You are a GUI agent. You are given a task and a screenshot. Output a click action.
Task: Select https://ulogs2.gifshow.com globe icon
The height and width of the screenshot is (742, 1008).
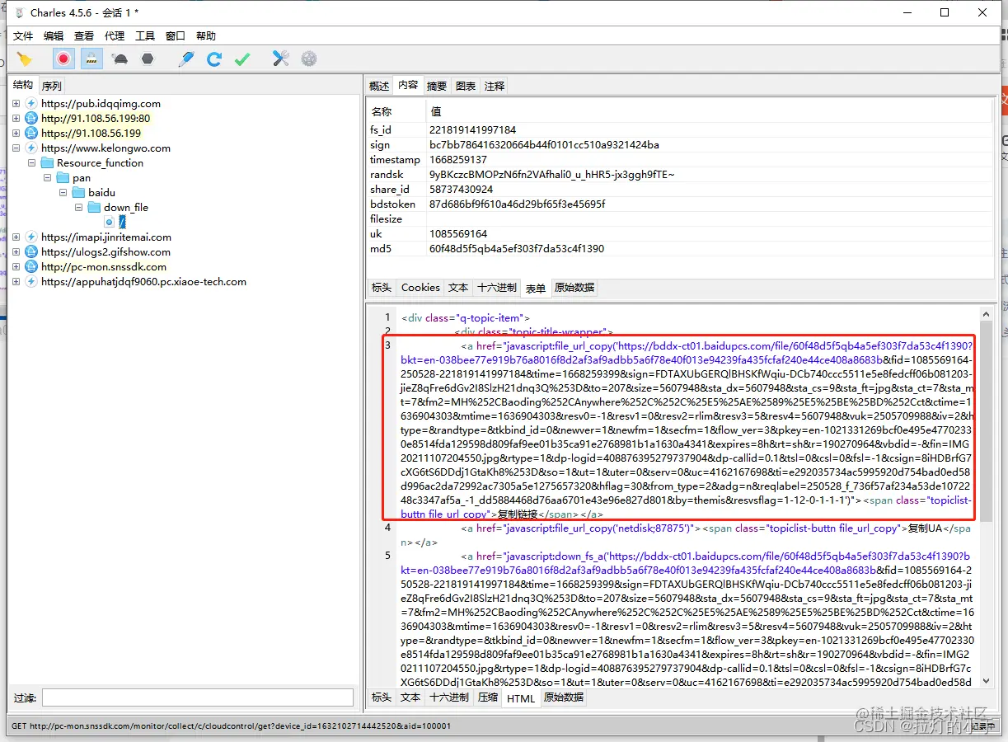pos(31,252)
